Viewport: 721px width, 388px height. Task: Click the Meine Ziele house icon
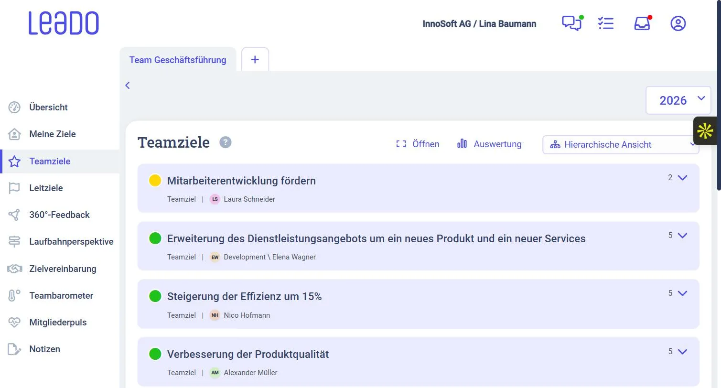pos(14,134)
